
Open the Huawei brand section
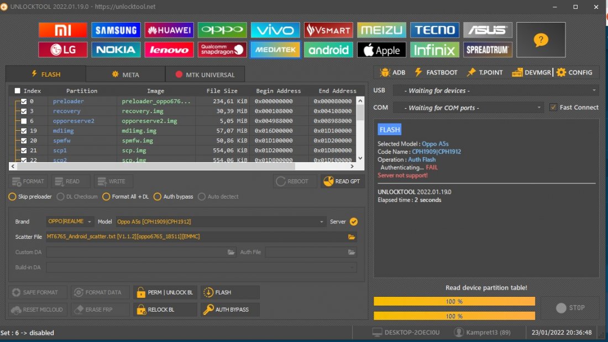169,30
